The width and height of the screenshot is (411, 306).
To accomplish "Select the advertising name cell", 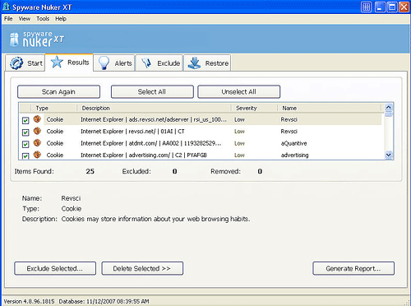I will click(x=294, y=155).
